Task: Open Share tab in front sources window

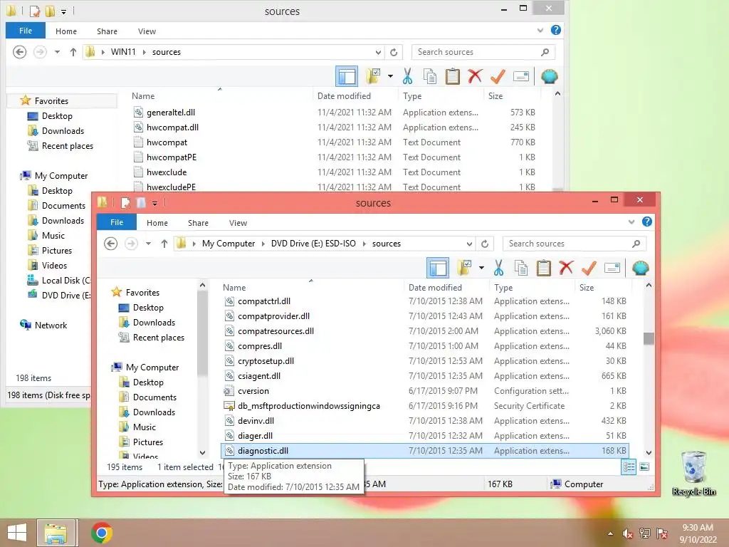Action: point(198,223)
